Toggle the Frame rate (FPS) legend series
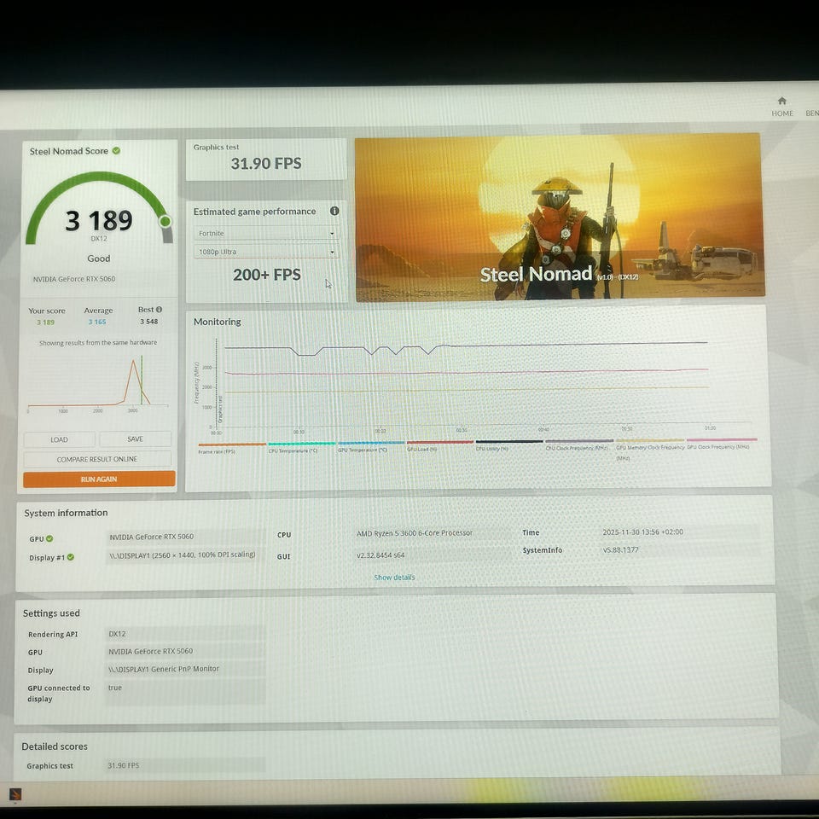The width and height of the screenshot is (819, 819). click(232, 448)
